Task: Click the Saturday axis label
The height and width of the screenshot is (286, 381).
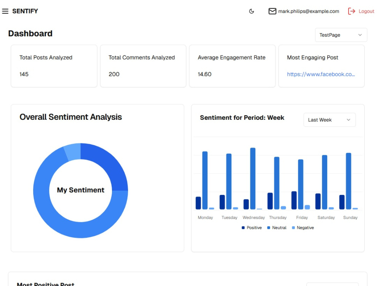Action: 326,217
